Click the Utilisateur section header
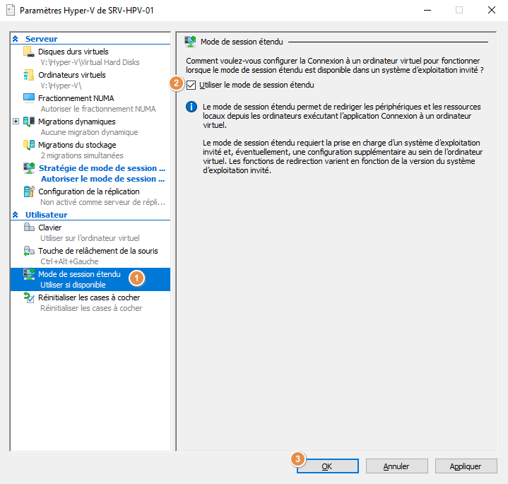508x484 pixels. point(47,215)
